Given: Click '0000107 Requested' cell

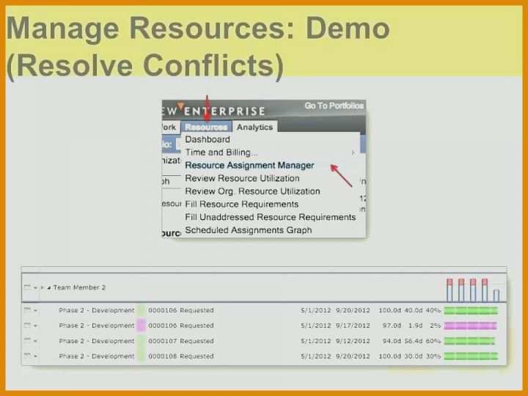Looking at the screenshot, I should pos(181,341).
